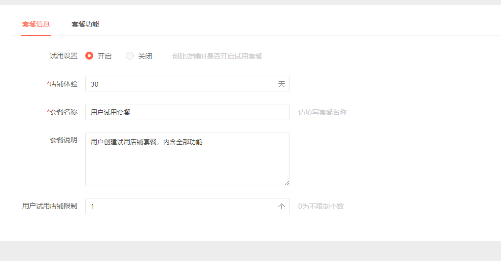Viewport: 501px width, 261px height.
Task: Click the 套餐名称 input field
Action: (187, 112)
